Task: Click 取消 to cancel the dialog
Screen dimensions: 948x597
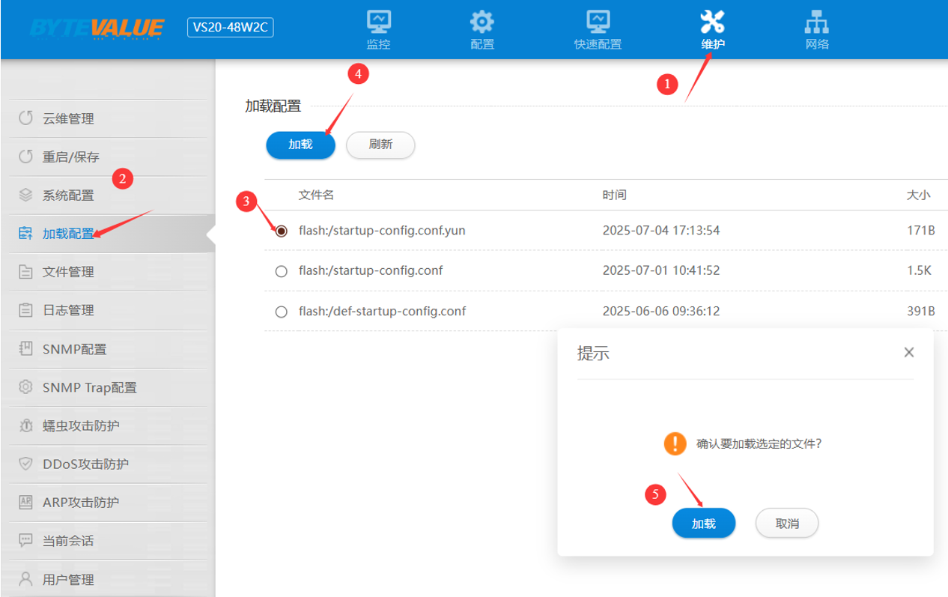Action: (786, 524)
